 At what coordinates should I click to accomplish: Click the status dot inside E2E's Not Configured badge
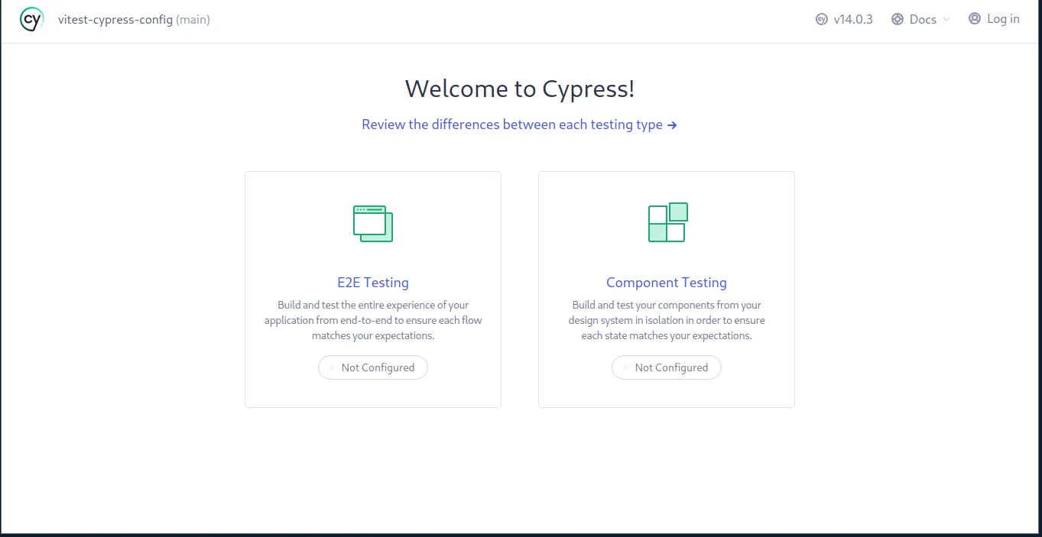coord(330,367)
